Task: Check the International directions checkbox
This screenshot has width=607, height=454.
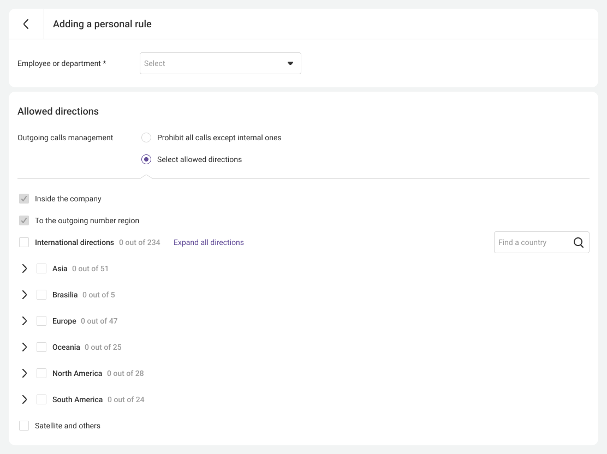Action: pos(24,242)
